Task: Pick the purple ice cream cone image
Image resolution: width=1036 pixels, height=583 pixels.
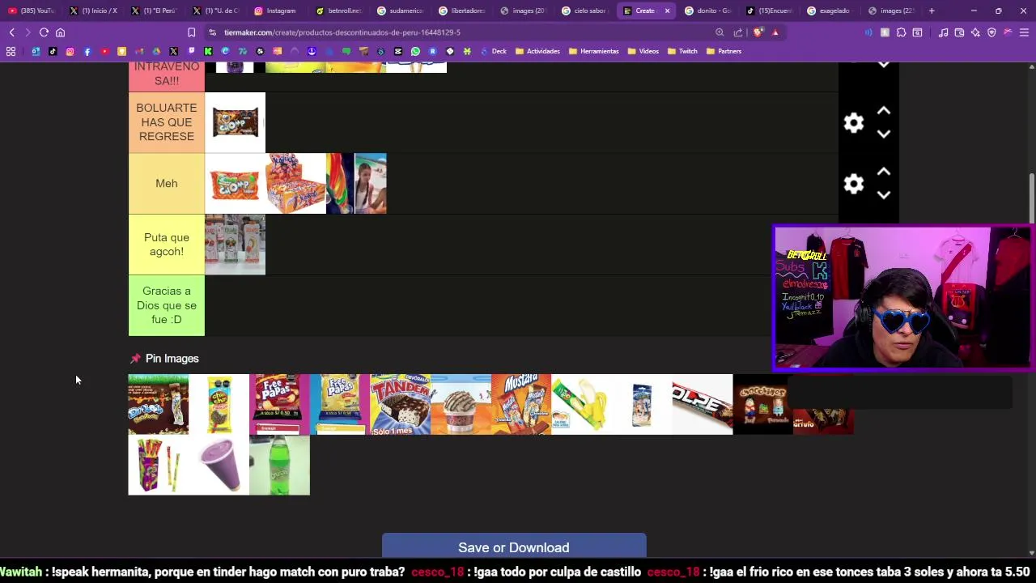Action: click(219, 465)
